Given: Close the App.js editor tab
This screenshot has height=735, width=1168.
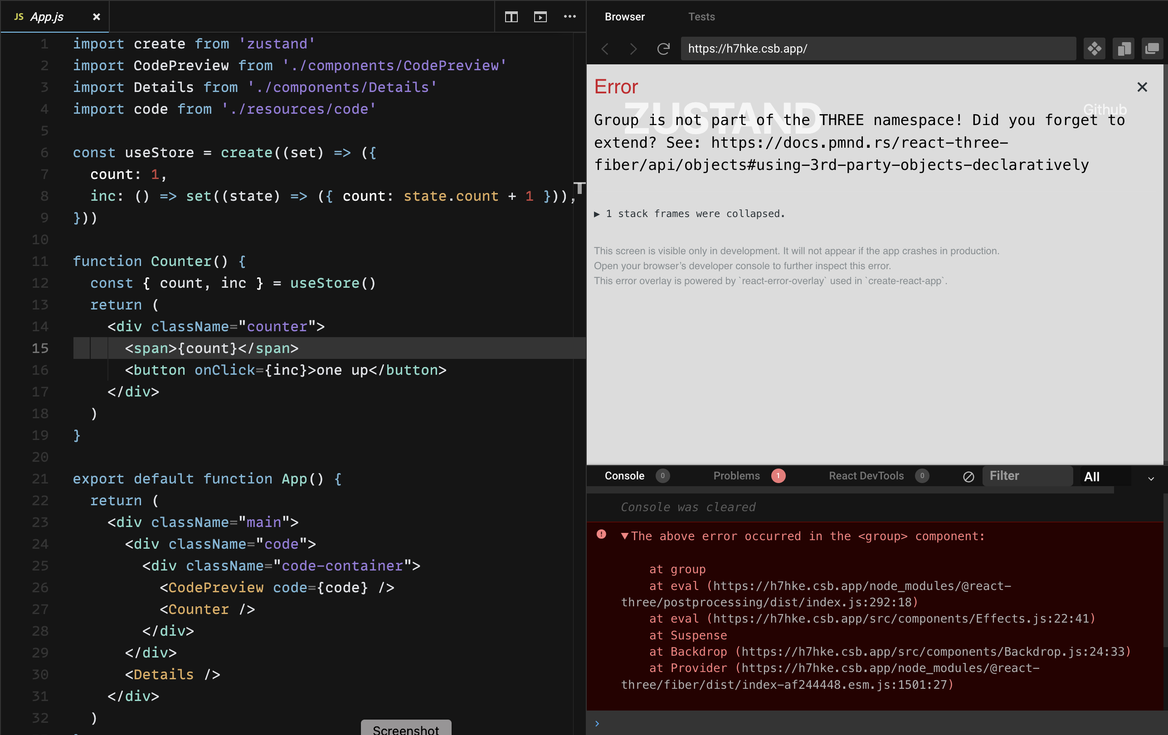Looking at the screenshot, I should tap(97, 17).
